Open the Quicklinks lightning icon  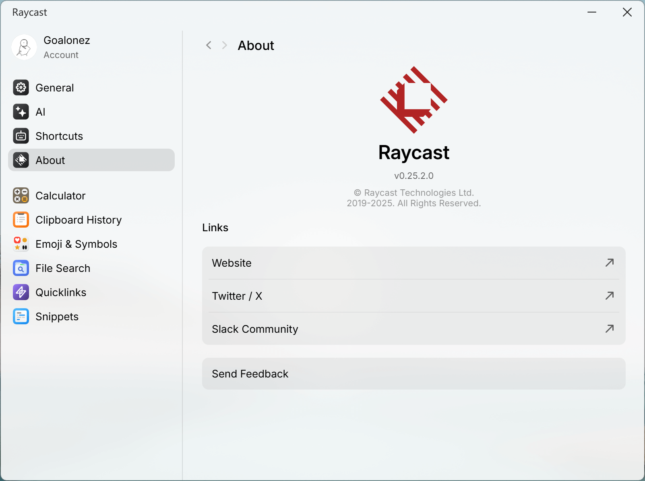(21, 292)
